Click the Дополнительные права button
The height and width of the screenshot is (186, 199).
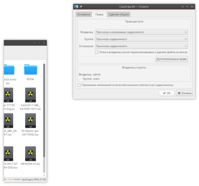(172, 59)
